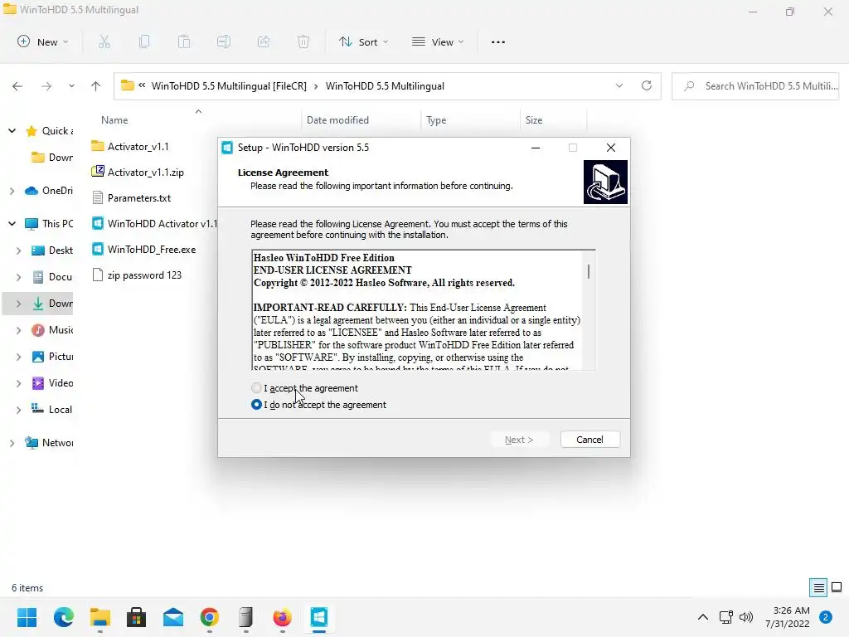This screenshot has width=849, height=637.
Task: Select "I do not accept the agreement" option
Action: (257, 405)
